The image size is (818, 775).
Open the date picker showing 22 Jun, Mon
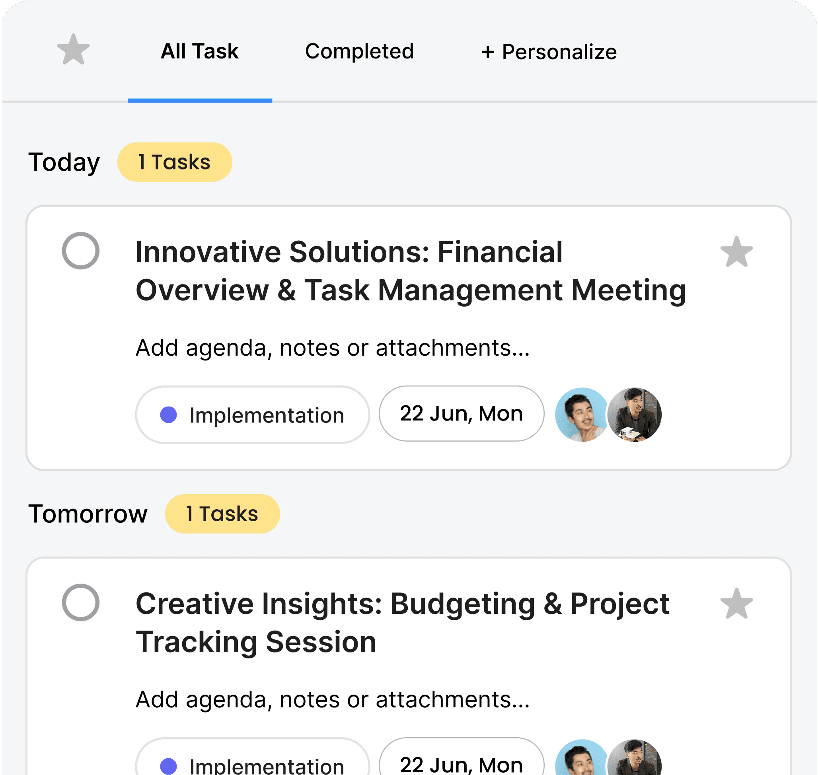click(x=462, y=413)
